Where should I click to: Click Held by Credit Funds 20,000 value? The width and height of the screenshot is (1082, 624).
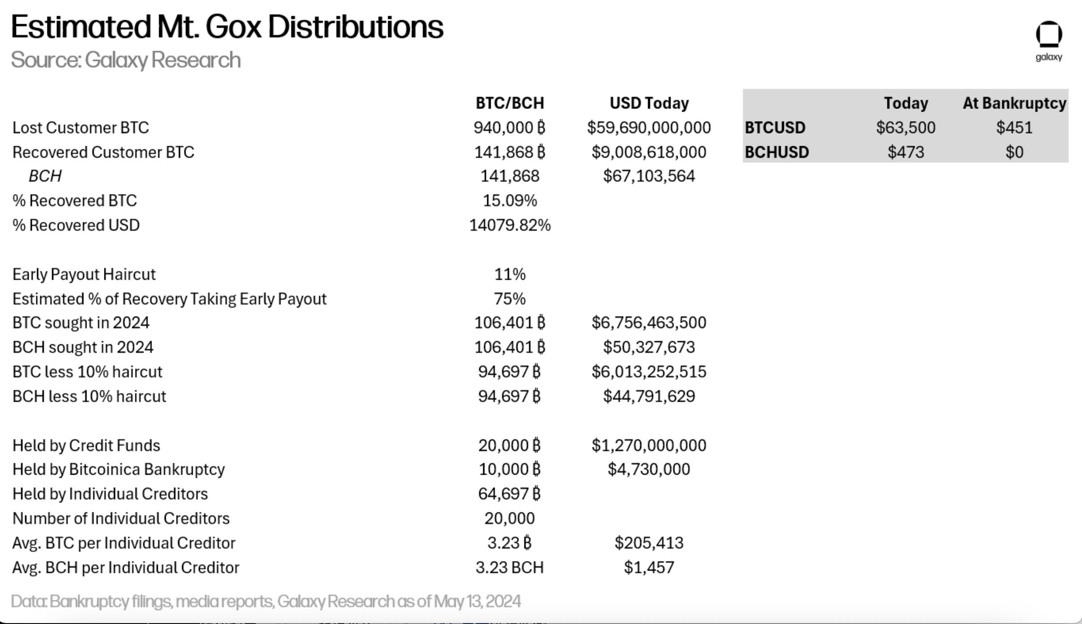pyautogui.click(x=510, y=446)
